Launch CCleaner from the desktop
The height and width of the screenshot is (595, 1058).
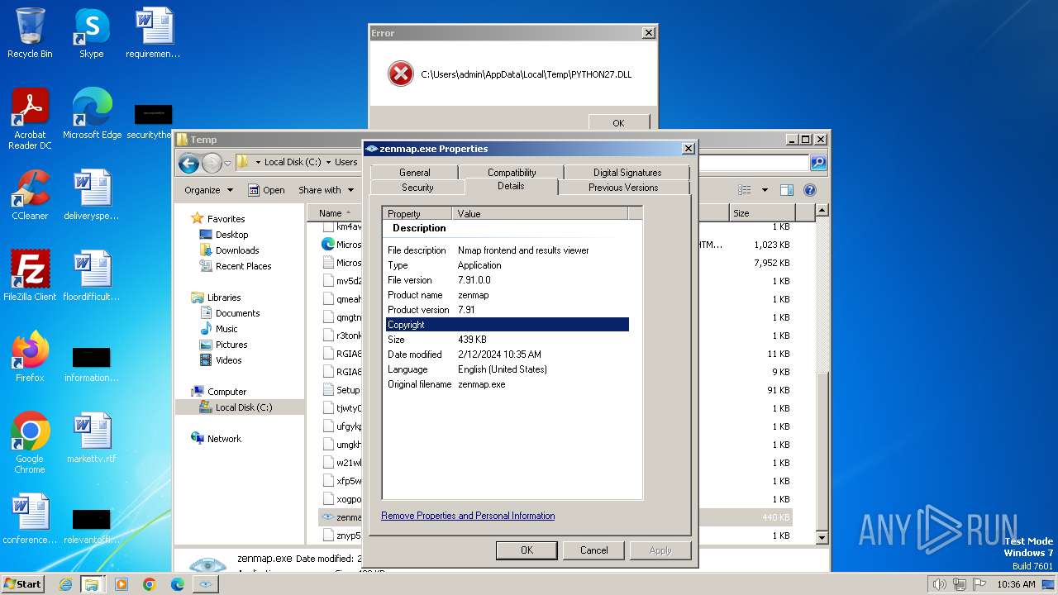30,196
